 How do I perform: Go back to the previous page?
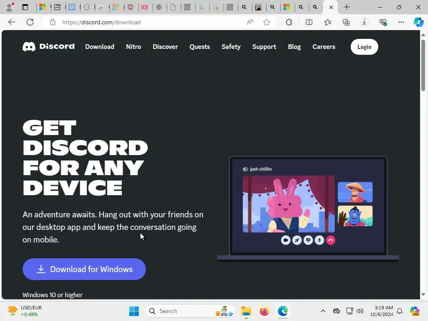coord(12,22)
